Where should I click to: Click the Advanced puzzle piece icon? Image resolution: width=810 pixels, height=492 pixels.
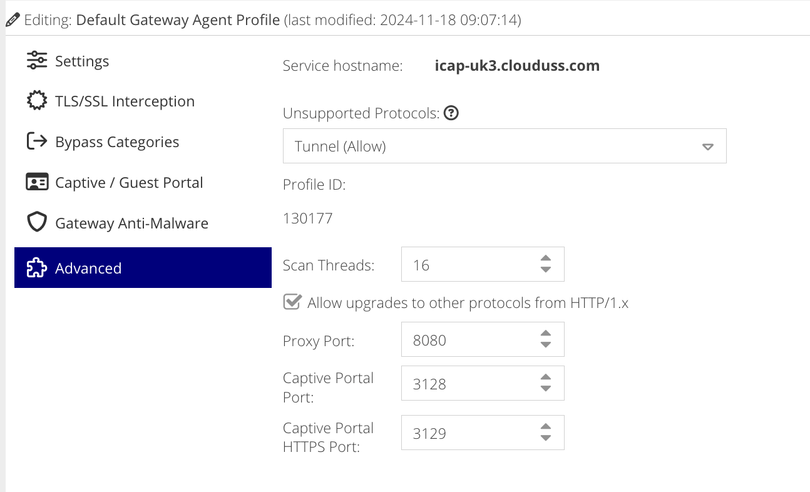37,268
